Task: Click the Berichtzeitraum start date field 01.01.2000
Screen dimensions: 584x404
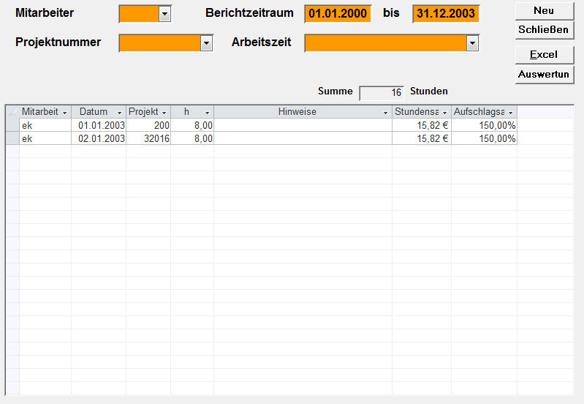Action: (338, 14)
